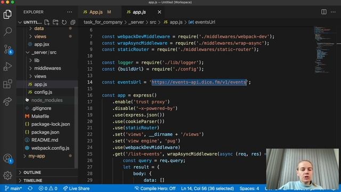Click the New File icon in Explorer header
Viewport: 341px width, 192px height.
(x=47, y=22)
